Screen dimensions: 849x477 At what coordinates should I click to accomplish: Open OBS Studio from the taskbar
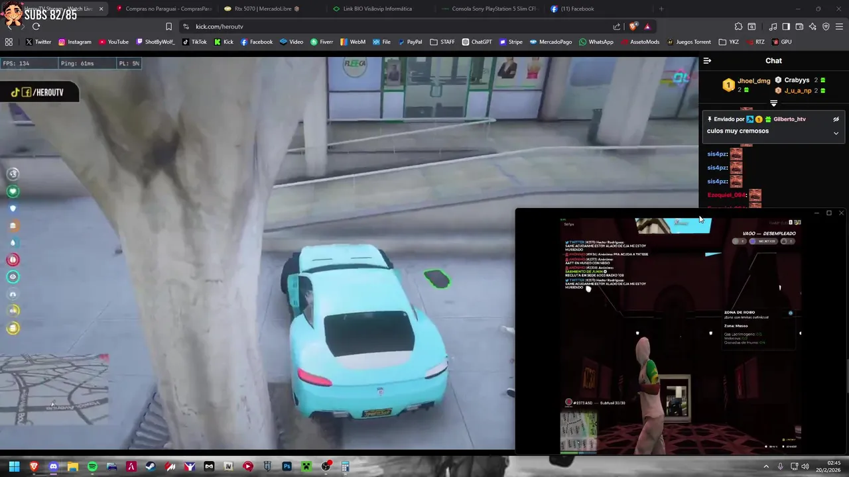[x=326, y=466]
